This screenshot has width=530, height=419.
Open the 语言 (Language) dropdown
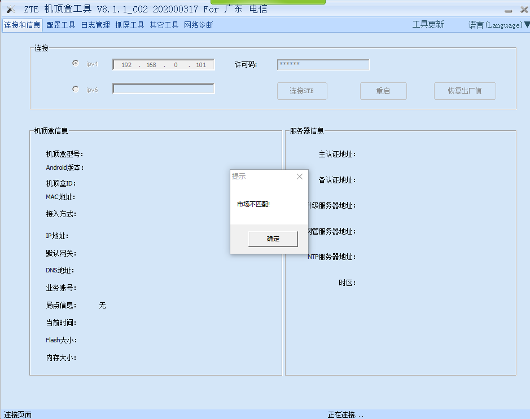498,25
